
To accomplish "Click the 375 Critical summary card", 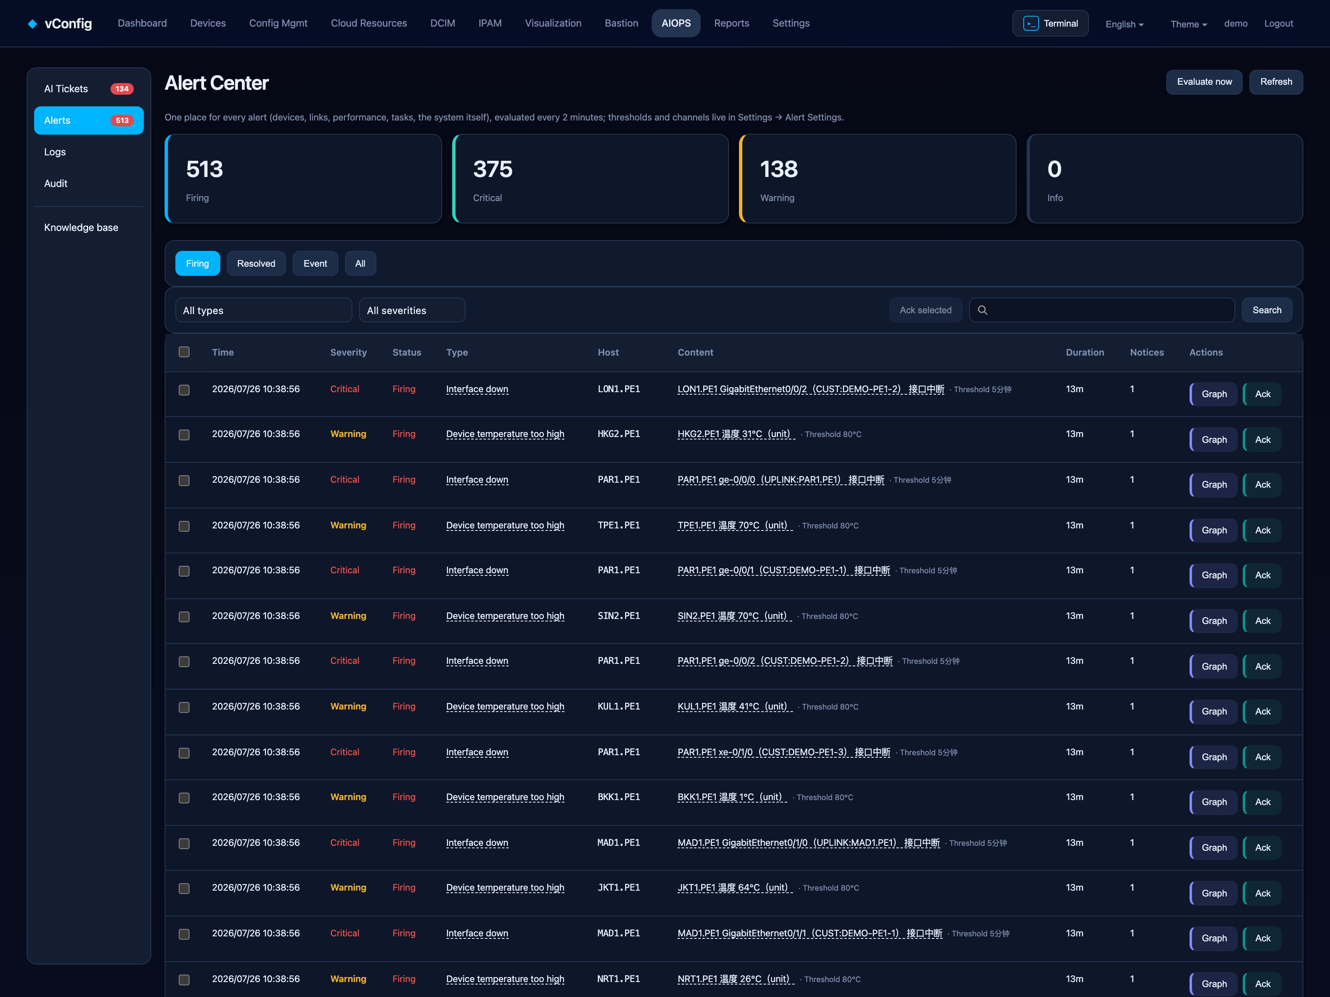I will pyautogui.click(x=590, y=179).
